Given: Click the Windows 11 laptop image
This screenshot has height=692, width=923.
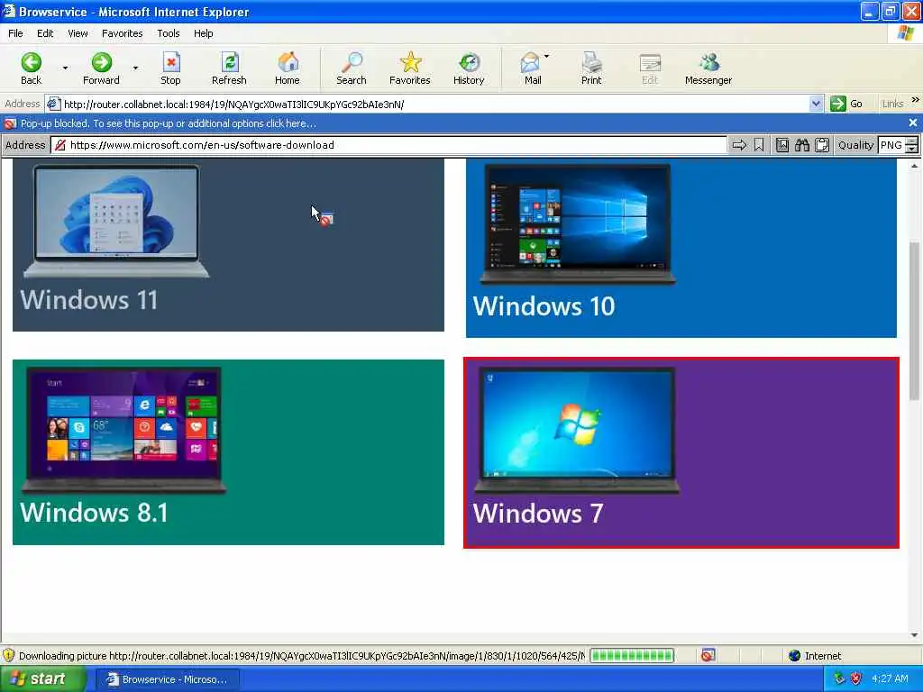Looking at the screenshot, I should [x=116, y=222].
